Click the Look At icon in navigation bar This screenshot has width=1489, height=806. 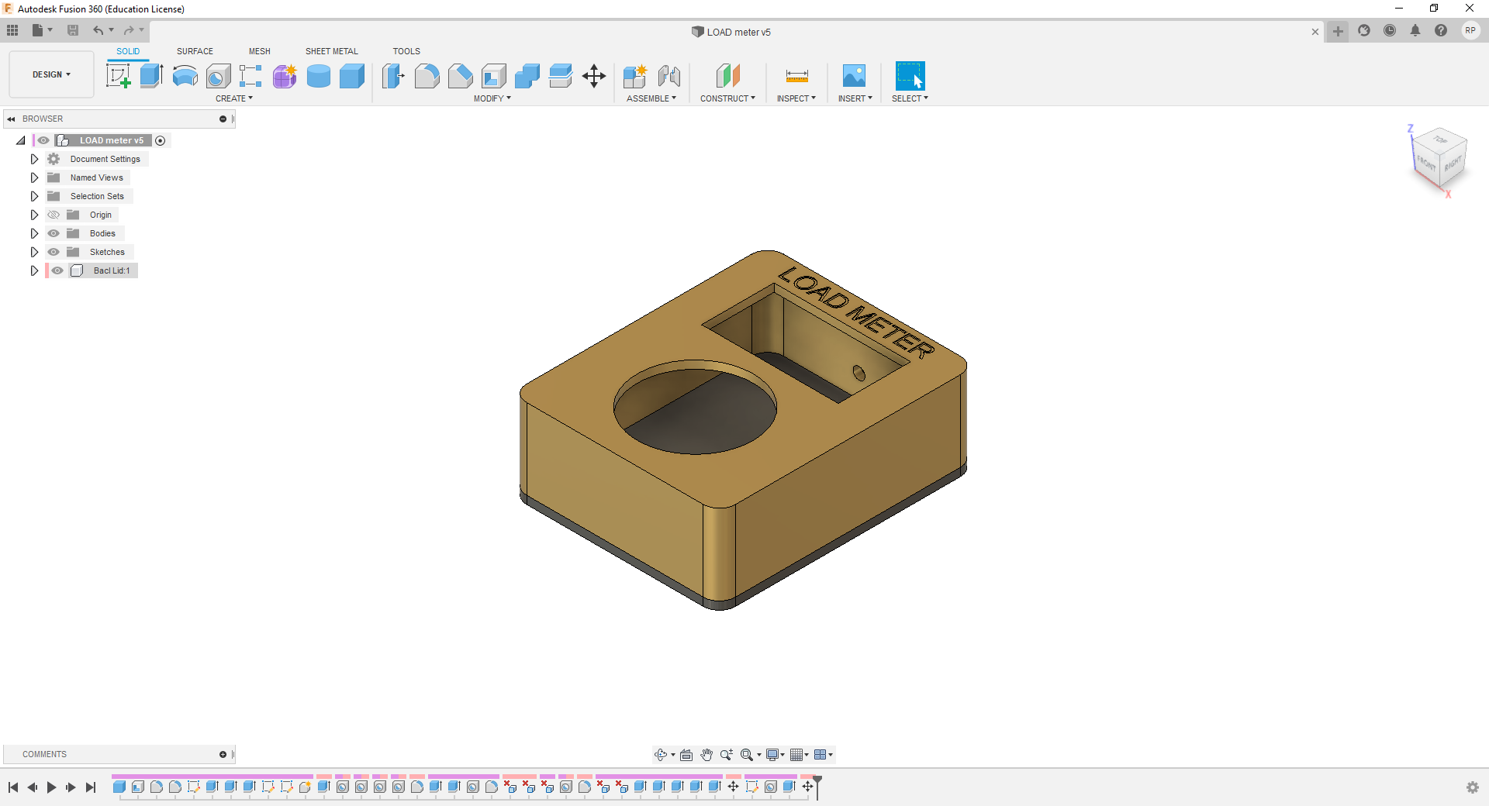tap(686, 755)
